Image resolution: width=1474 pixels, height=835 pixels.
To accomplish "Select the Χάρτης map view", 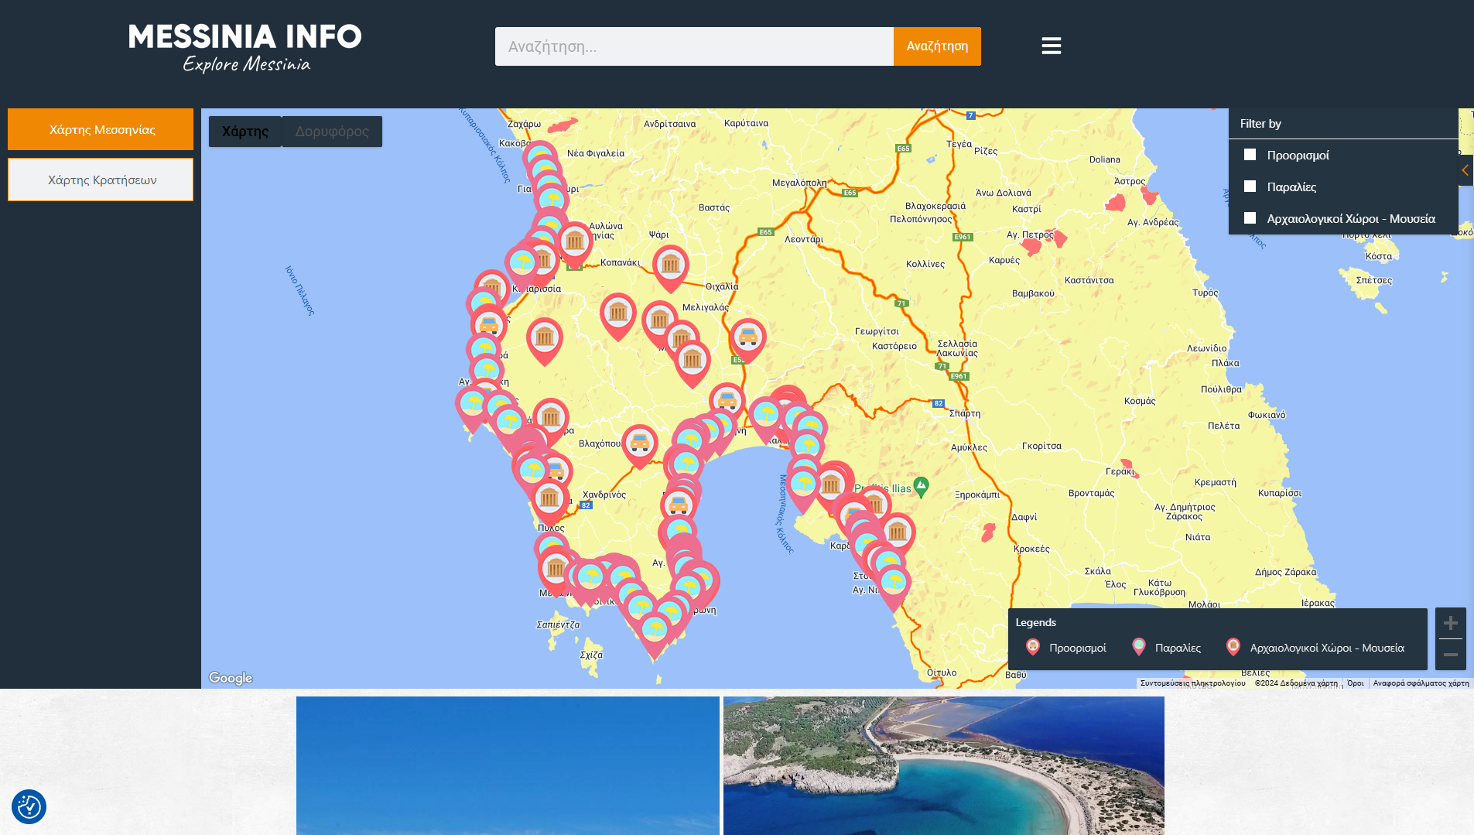I will coord(245,132).
